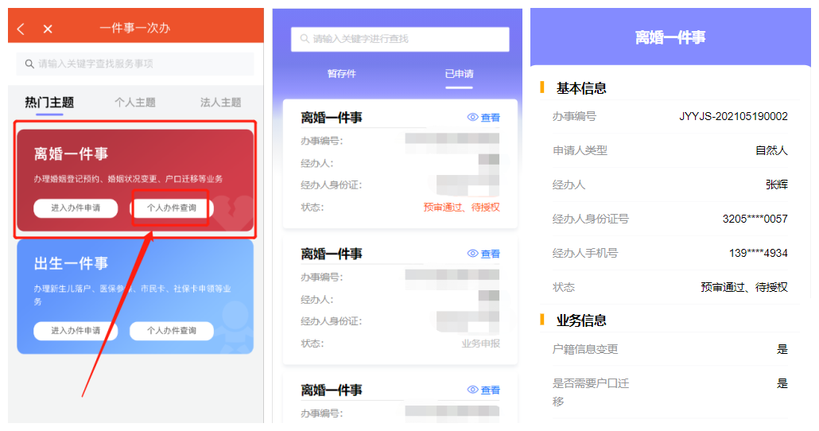Select the magnifier icon in 服务事项 search
The width and height of the screenshot is (819, 431).
pyautogui.click(x=29, y=64)
